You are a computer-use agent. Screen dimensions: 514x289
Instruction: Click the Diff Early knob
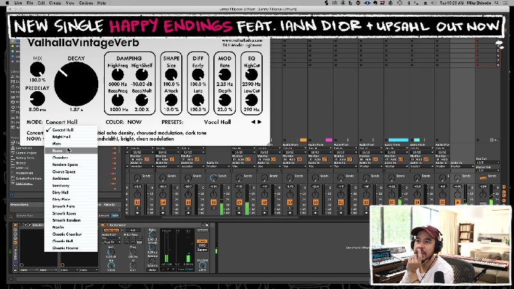coord(198,73)
